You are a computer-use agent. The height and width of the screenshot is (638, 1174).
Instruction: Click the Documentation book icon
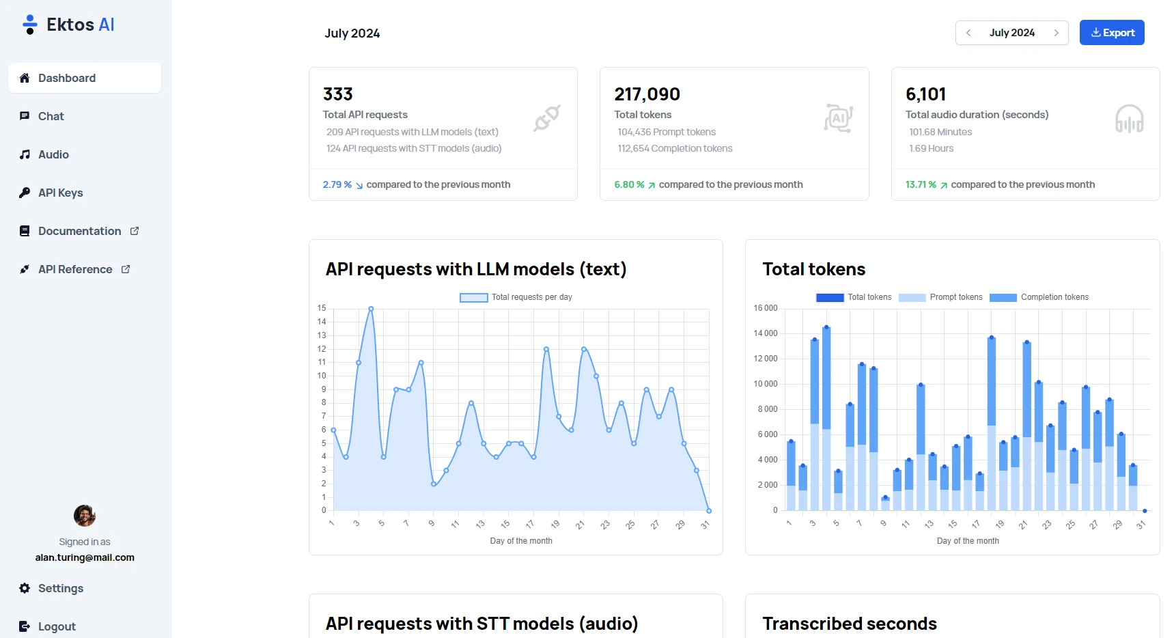[x=25, y=231]
